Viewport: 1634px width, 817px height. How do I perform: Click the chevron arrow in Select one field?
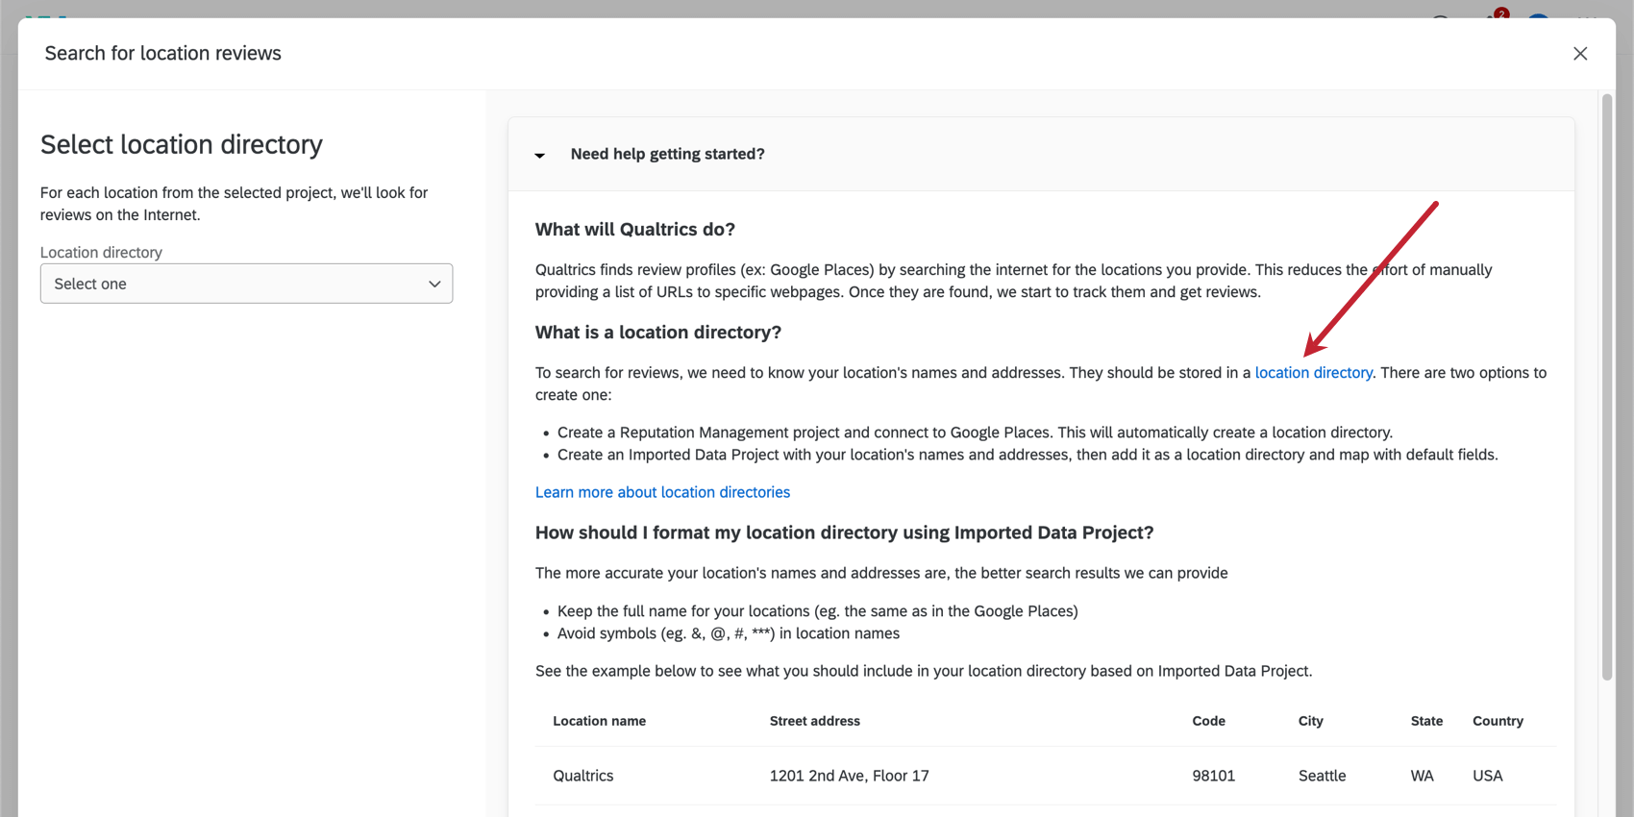tap(434, 284)
